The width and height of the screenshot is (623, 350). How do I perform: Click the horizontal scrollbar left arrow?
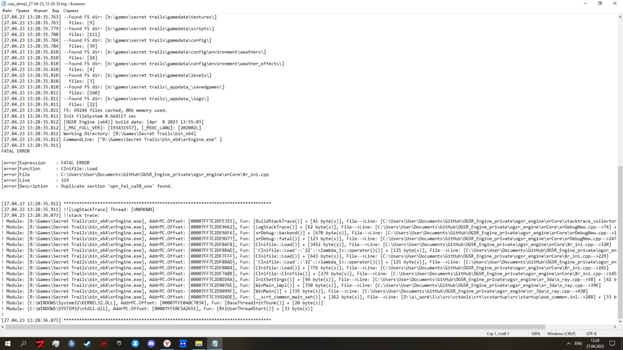(x=2, y=327)
